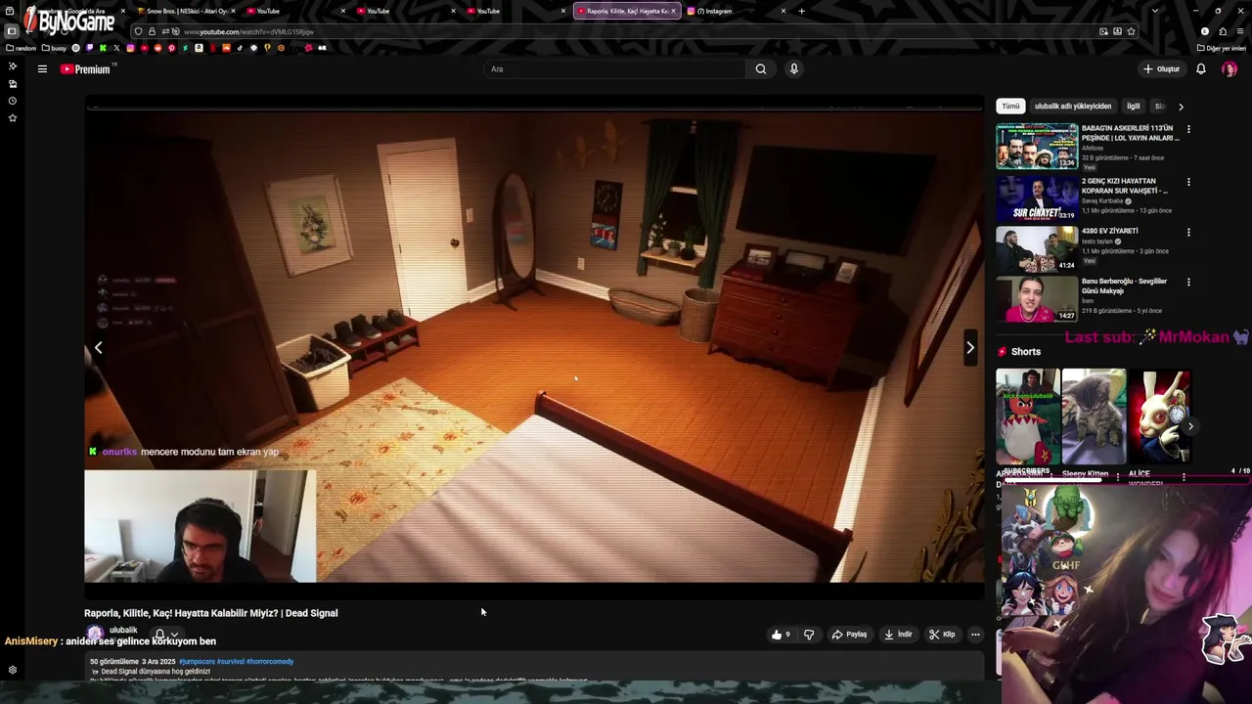Click the search magnifier button
1252x704 pixels.
click(x=760, y=68)
